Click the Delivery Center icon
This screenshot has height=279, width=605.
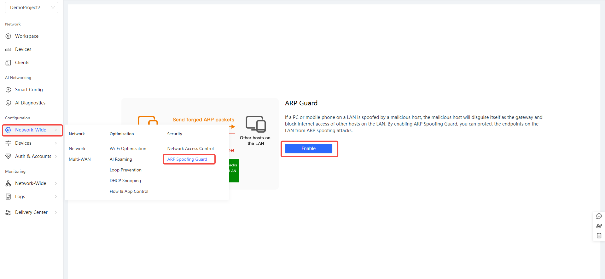(x=8, y=212)
